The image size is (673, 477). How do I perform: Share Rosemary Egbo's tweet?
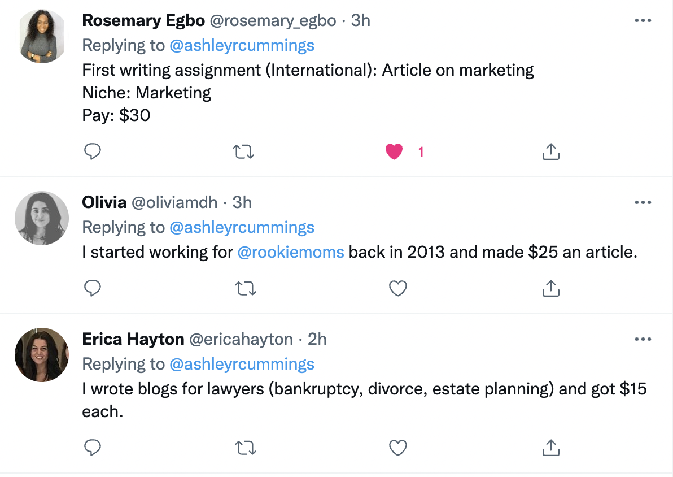tap(550, 151)
